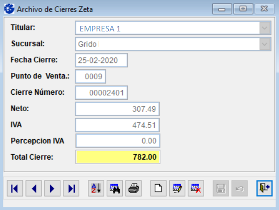Delete record with red X icon

196,189
